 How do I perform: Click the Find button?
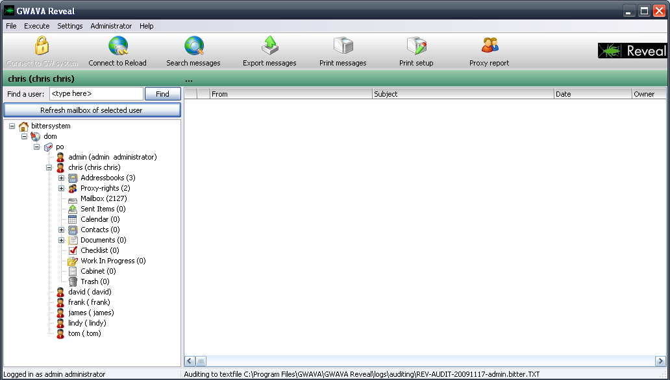163,94
